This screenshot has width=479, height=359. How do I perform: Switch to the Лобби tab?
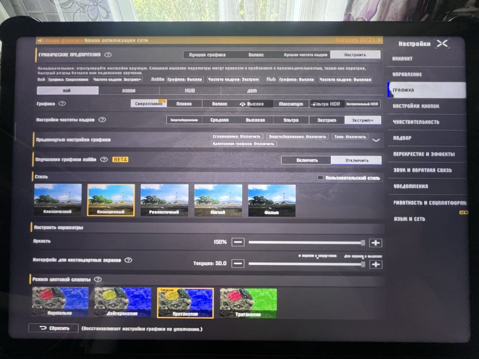[129, 91]
